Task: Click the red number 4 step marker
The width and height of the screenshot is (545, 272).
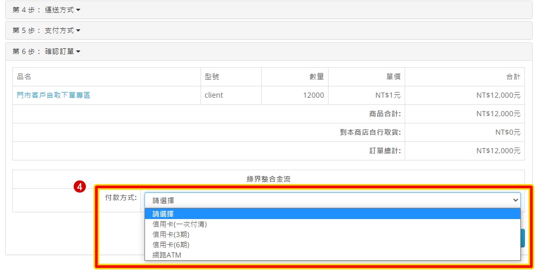Action: tap(80, 187)
